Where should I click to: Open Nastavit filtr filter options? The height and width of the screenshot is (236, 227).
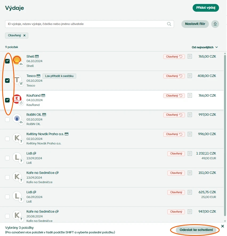[x=195, y=24]
